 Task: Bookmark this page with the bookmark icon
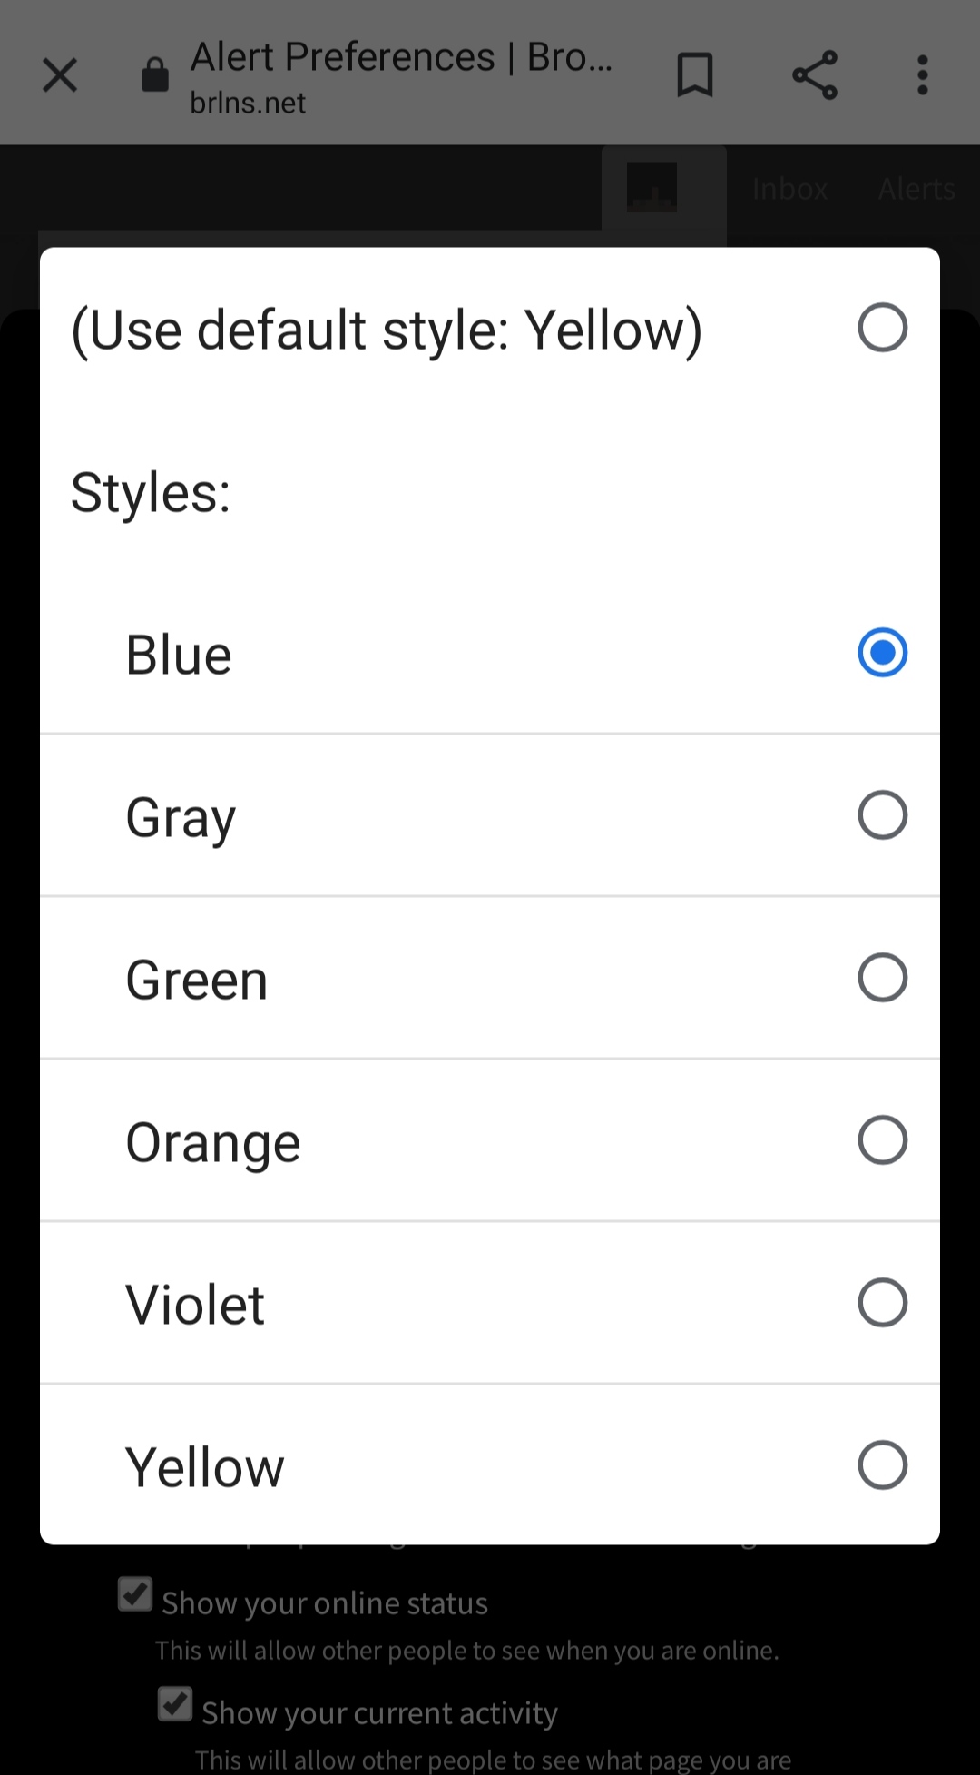pos(695,74)
